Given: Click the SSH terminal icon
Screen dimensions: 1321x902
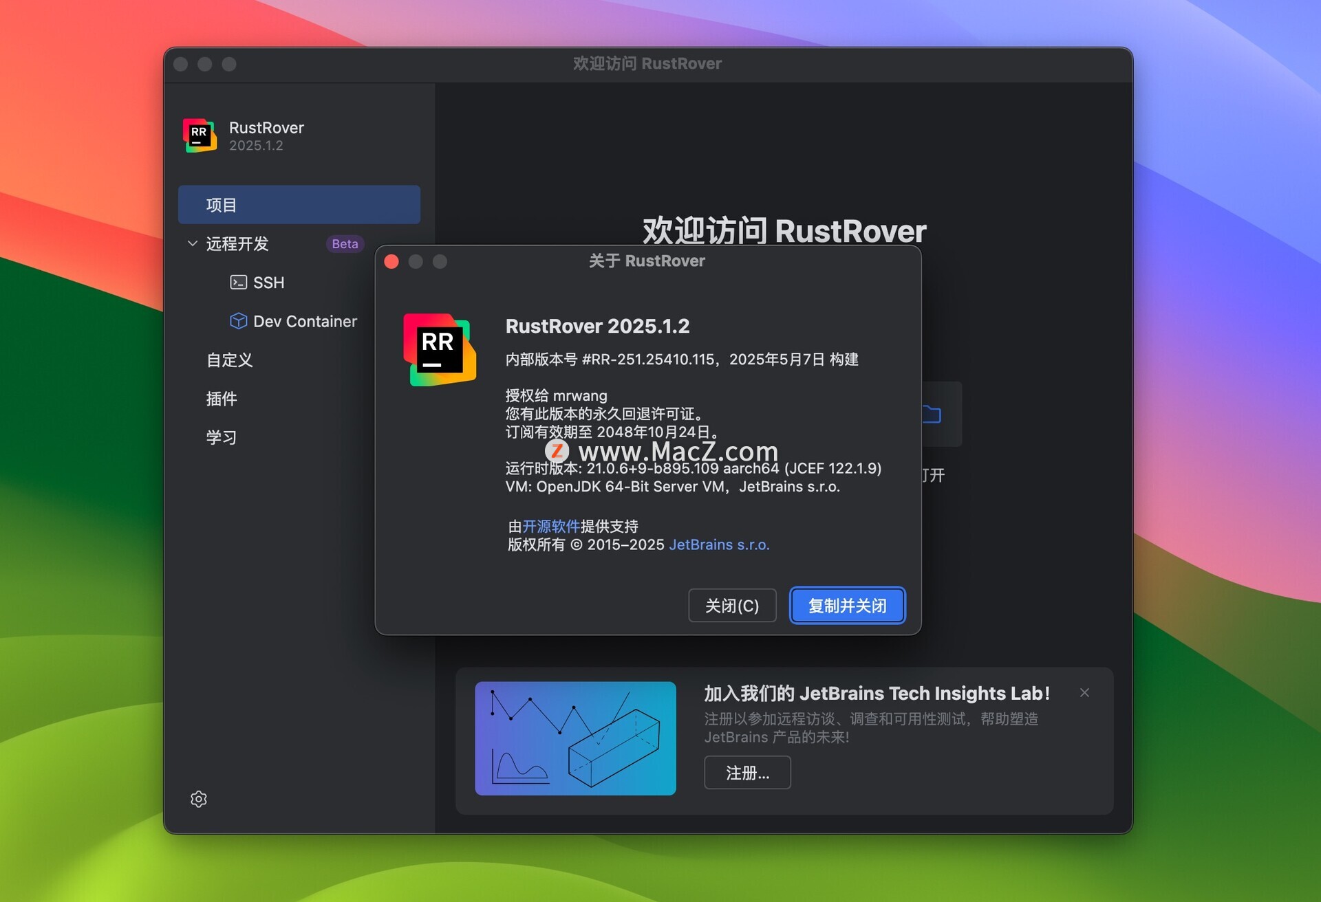Looking at the screenshot, I should point(238,283).
